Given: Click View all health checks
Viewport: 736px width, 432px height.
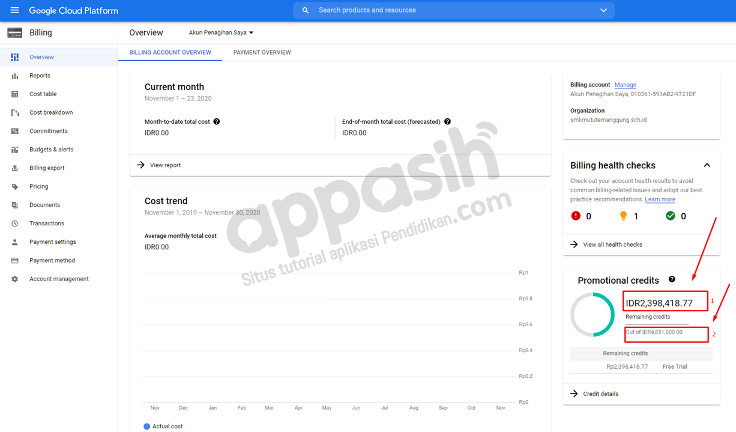Looking at the screenshot, I should pyautogui.click(x=613, y=245).
